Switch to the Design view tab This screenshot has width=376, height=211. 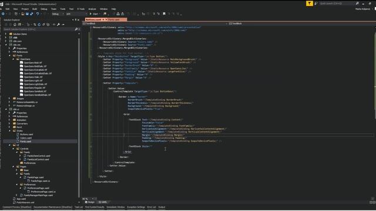coord(90,202)
